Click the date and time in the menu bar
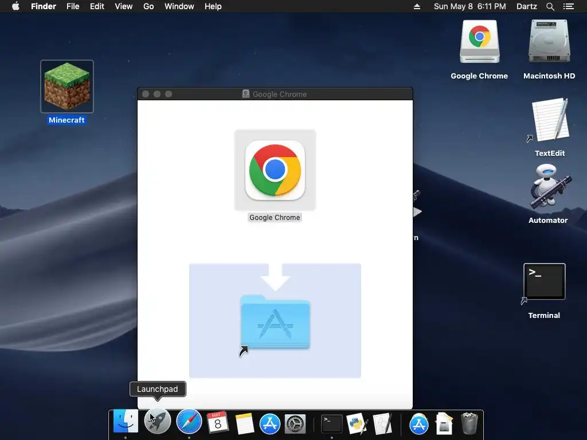 pos(470,6)
